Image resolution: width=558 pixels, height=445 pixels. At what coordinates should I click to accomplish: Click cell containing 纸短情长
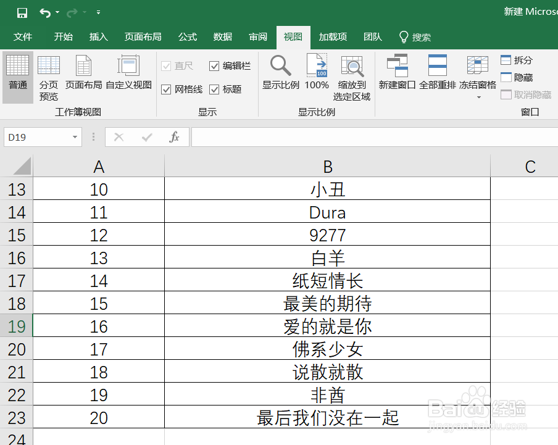click(x=327, y=280)
